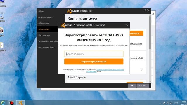Click the Отмена button in settings
The width and height of the screenshot is (187, 105).
[x=143, y=85]
